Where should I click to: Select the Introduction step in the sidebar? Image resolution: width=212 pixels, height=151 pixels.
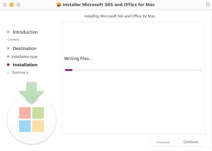(x=25, y=32)
